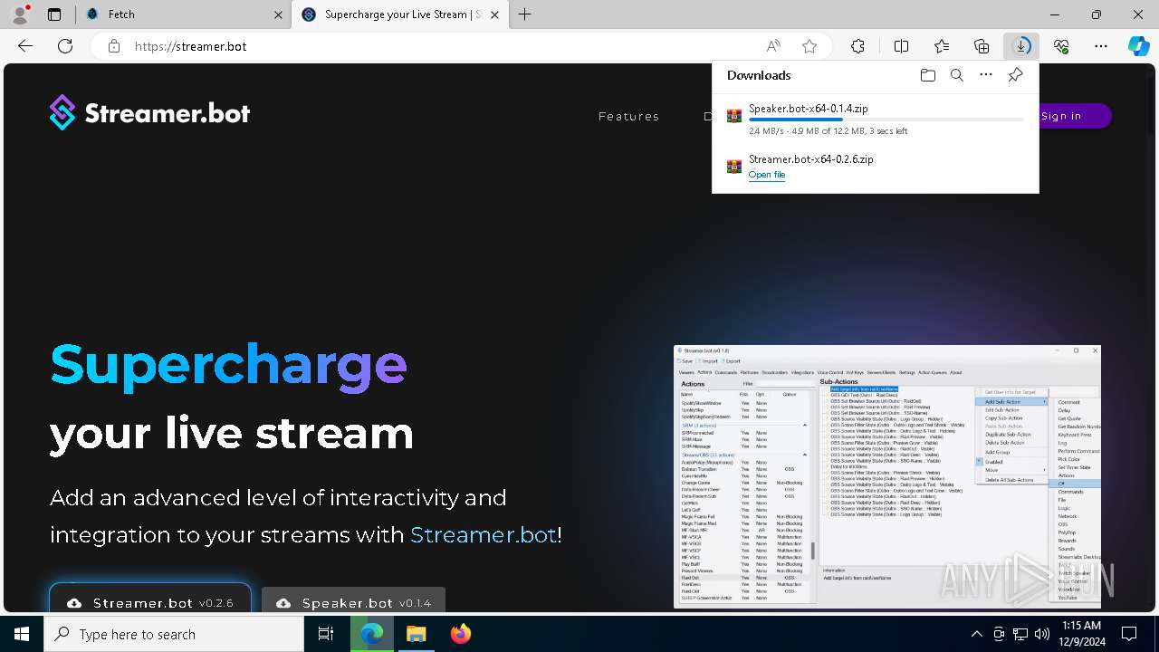Show hidden system tray icons
This screenshot has height=652, width=1159.
tap(976, 634)
